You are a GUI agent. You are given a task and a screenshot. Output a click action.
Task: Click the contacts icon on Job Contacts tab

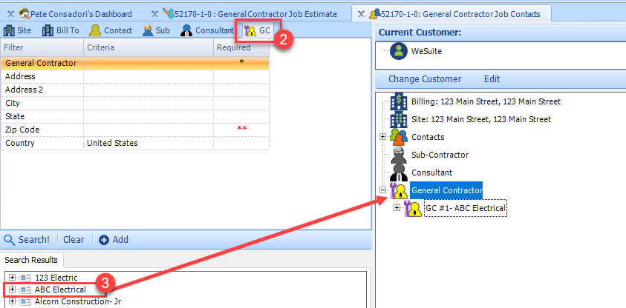pos(374,14)
